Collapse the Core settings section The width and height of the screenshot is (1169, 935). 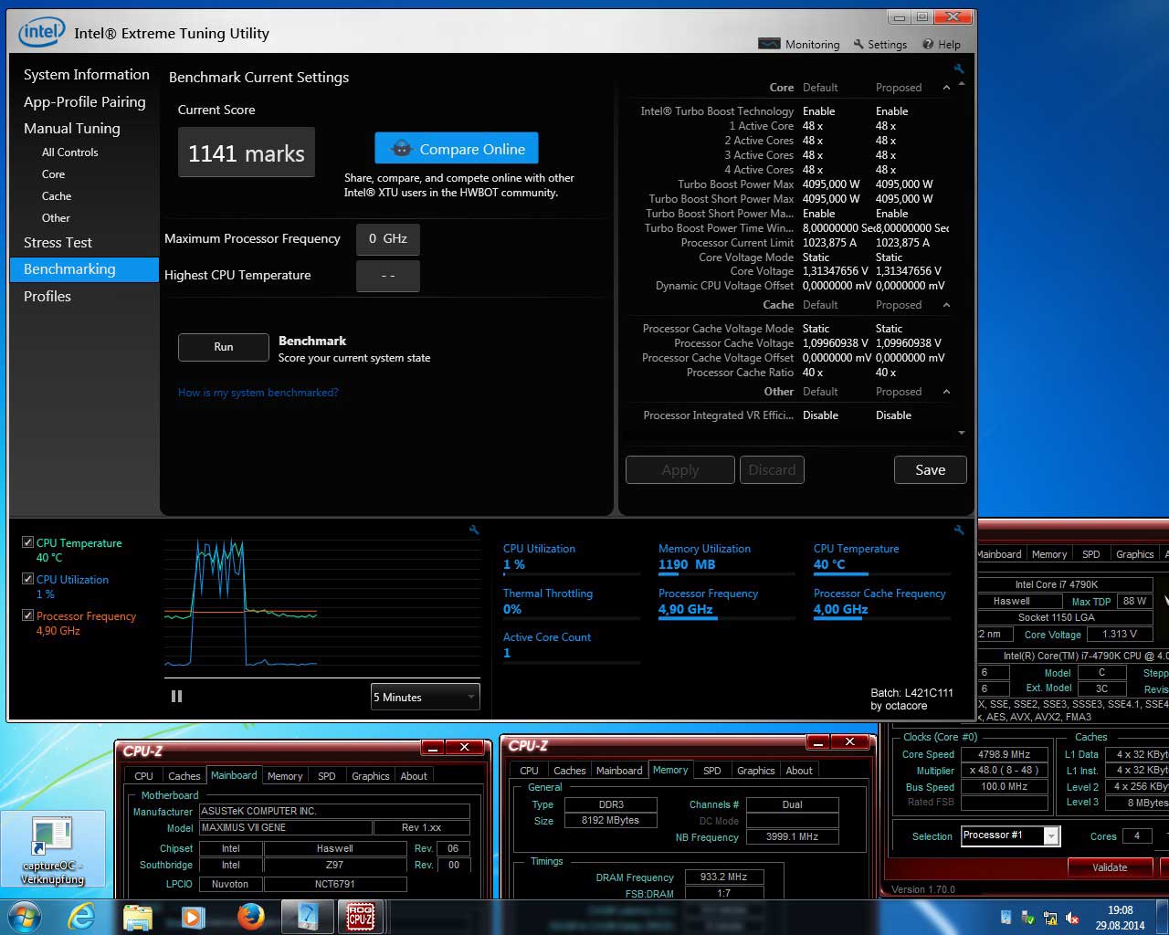point(946,88)
